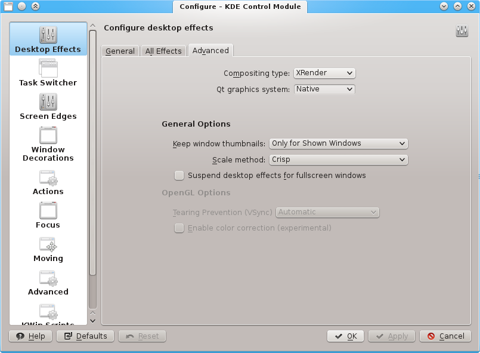Switch to the All Effects tab
This screenshot has width=480, height=353.
click(163, 51)
